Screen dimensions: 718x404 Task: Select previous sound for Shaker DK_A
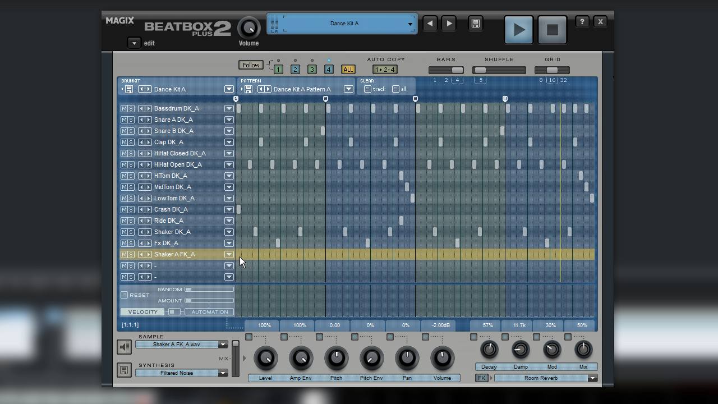click(141, 232)
